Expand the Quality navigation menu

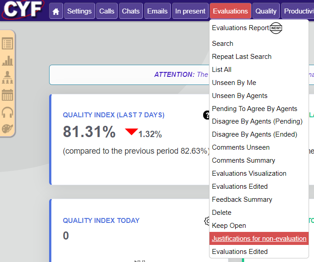[x=266, y=11]
